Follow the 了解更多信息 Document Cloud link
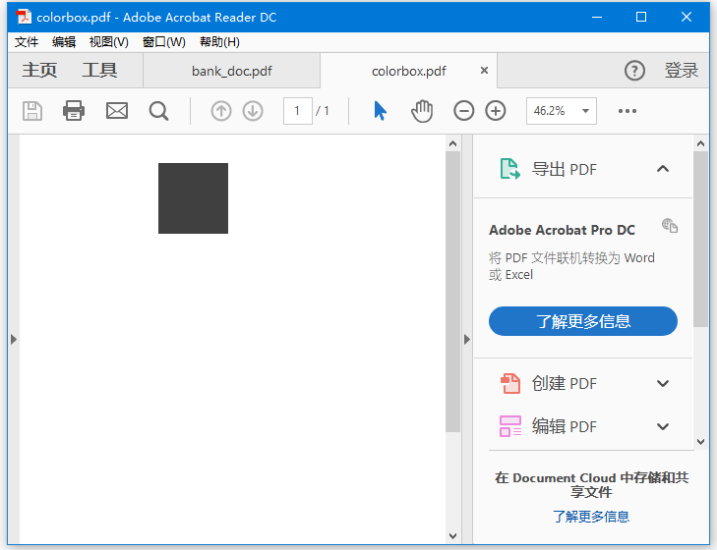Image resolution: width=717 pixels, height=550 pixels. (x=591, y=517)
